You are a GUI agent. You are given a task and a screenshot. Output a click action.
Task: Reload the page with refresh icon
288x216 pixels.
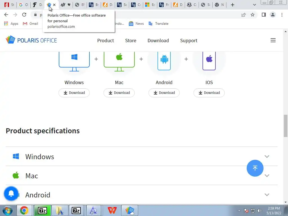(24, 15)
